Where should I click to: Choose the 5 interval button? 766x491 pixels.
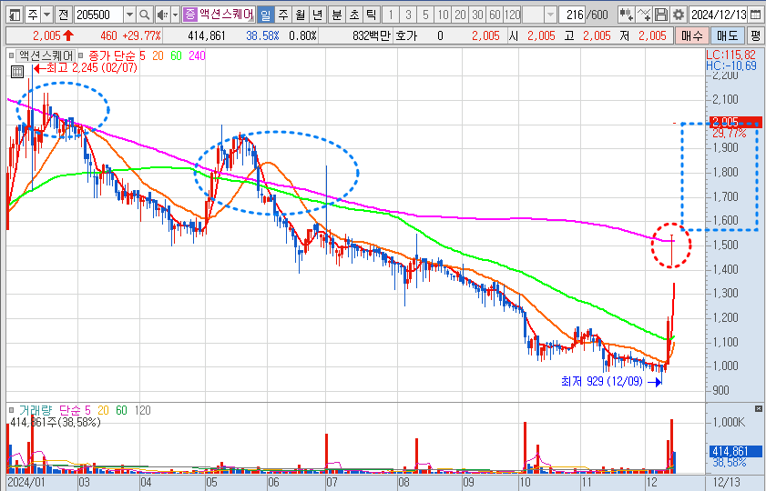[x=425, y=15]
